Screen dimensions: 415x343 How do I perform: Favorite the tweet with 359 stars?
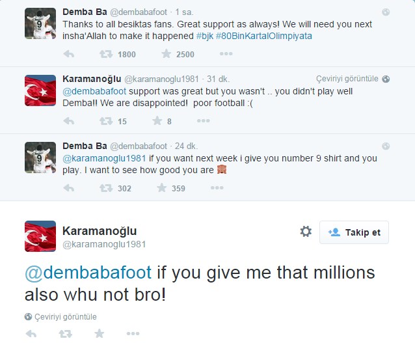162,188
